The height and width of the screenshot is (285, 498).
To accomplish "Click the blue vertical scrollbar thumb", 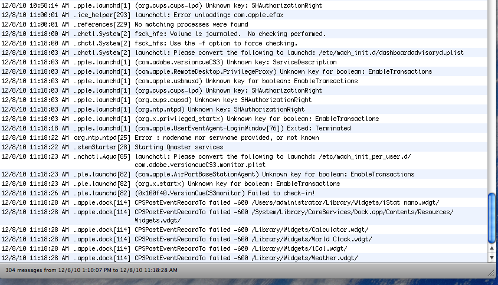I will click(492, 218).
